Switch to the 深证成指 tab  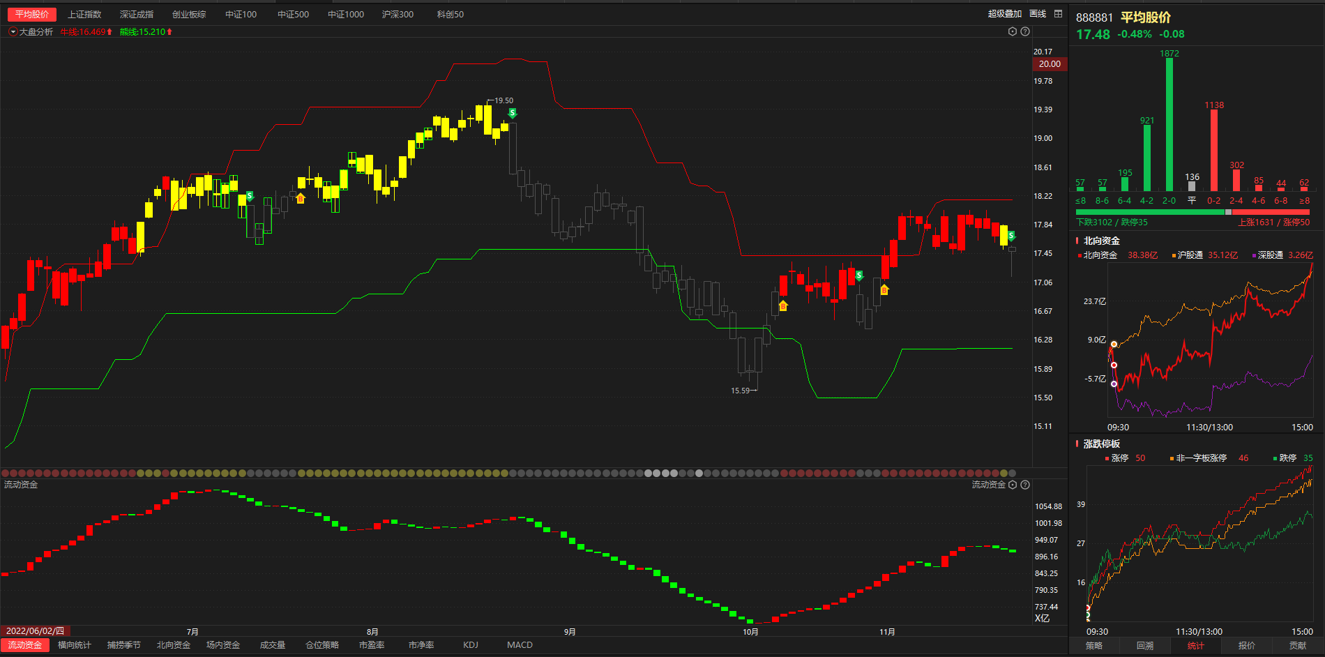tap(137, 14)
